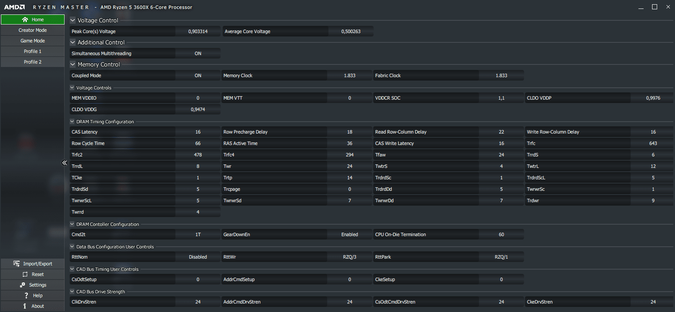The image size is (675, 312).
Task: Collapse CAD Bus Drive Strength subsection
Action: (x=72, y=292)
